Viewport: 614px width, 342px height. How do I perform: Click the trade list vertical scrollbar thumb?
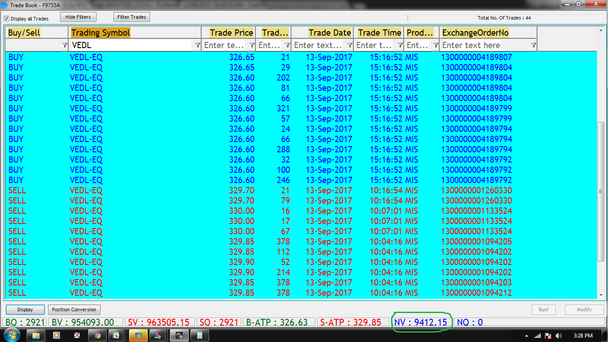pos(601,191)
